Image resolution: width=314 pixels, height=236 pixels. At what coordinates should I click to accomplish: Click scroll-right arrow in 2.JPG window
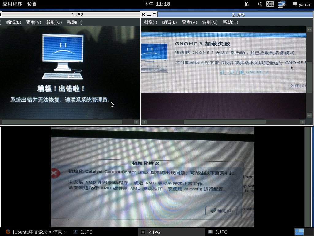303,122
